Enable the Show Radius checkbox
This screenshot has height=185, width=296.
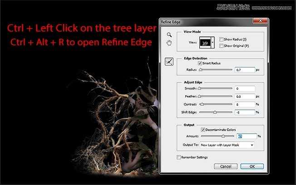pyautogui.click(x=221, y=39)
